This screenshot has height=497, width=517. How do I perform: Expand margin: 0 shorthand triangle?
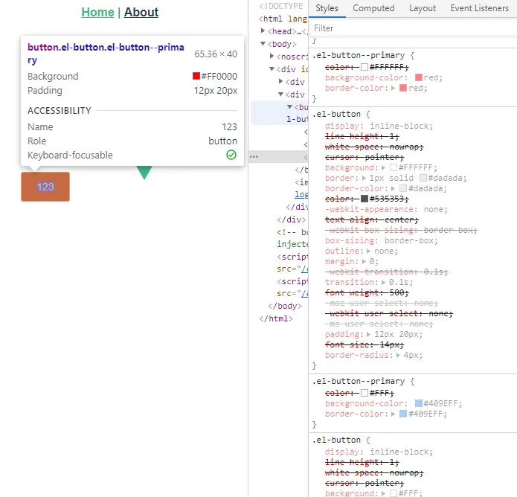click(364, 262)
